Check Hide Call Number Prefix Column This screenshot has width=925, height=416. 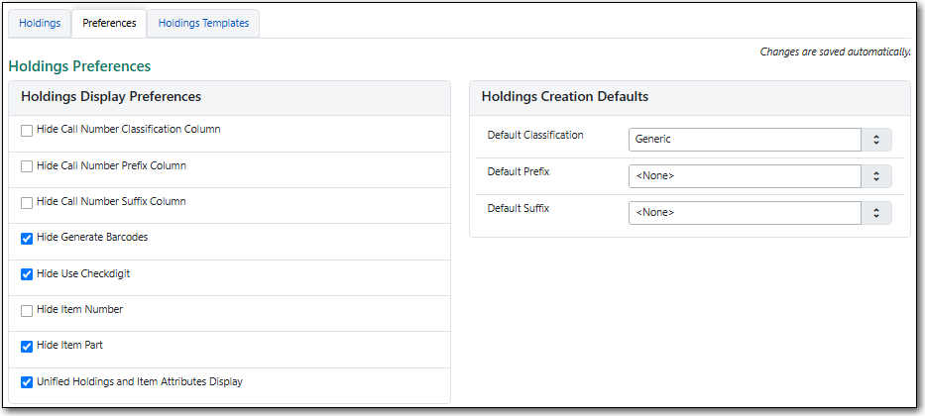(x=27, y=166)
